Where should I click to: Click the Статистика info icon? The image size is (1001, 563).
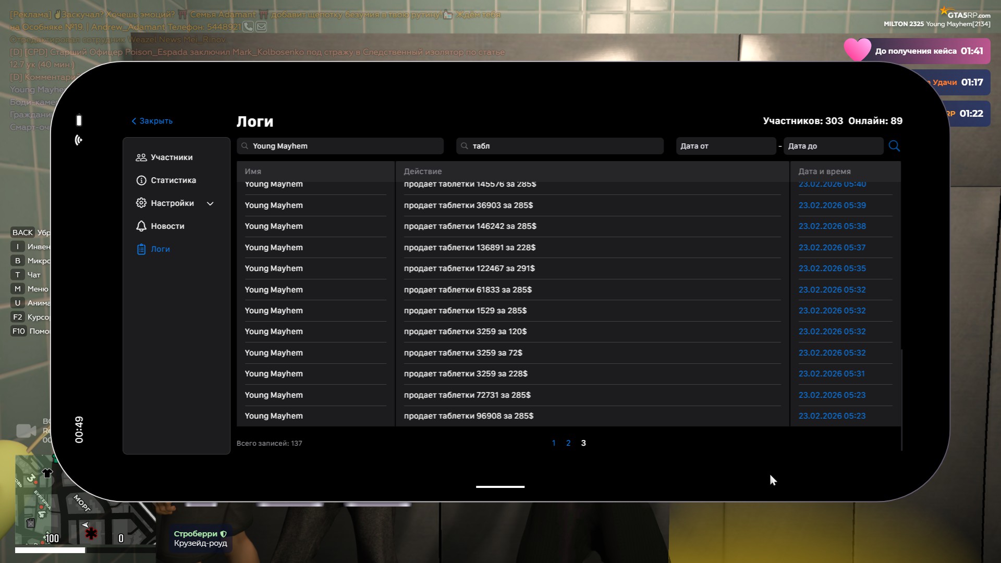[141, 180]
